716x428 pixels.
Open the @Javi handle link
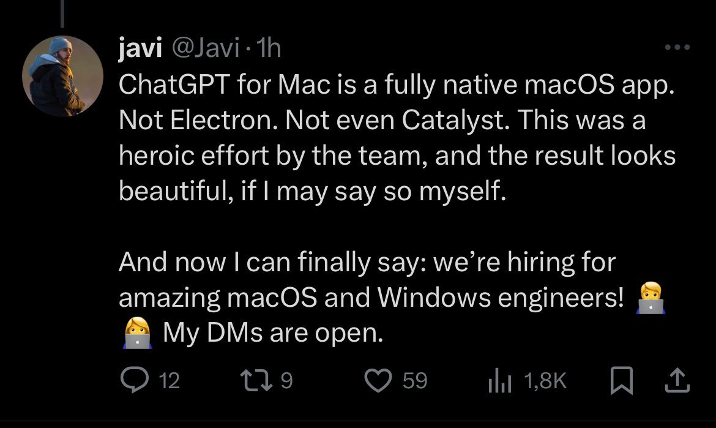click(204, 48)
